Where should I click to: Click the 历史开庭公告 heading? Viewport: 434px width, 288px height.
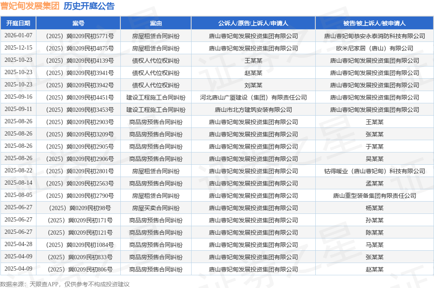point(89,6)
